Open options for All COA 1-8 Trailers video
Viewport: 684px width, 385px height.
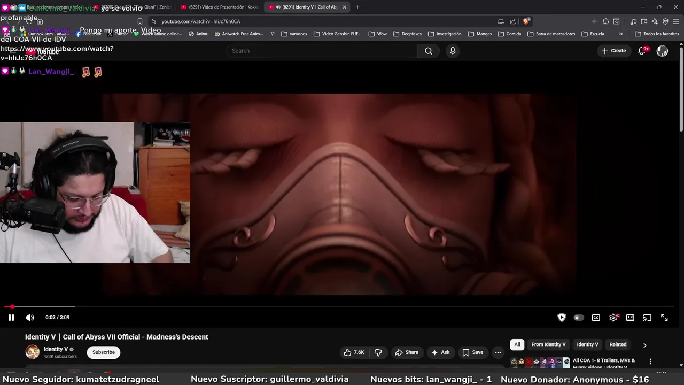click(x=650, y=361)
